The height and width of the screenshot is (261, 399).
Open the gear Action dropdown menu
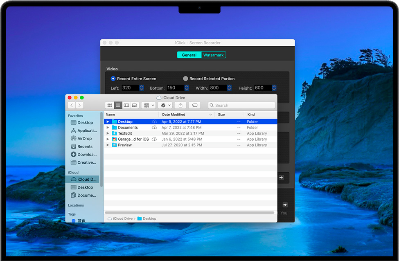pyautogui.click(x=165, y=105)
